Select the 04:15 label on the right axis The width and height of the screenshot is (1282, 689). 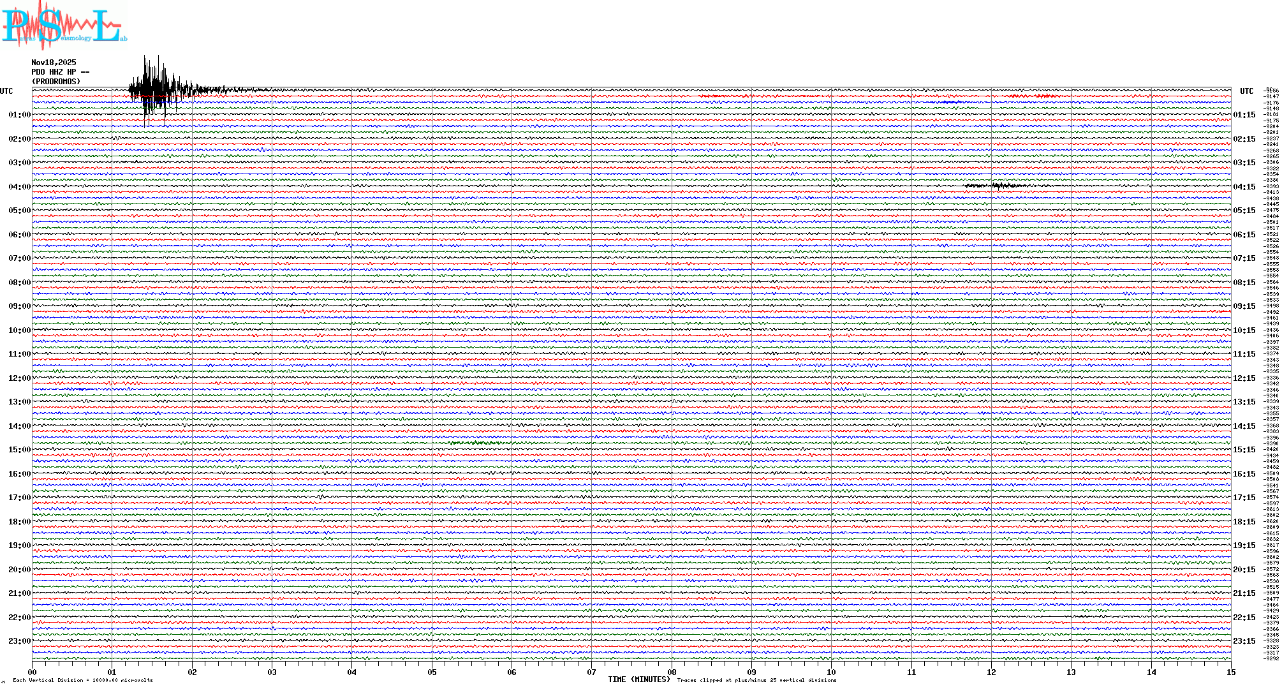tap(1244, 187)
